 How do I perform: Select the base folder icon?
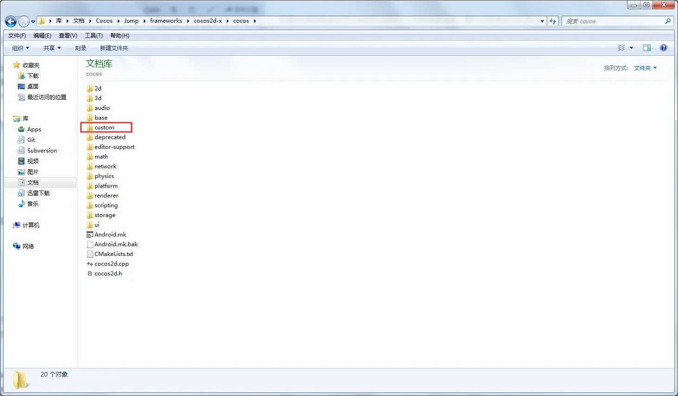tap(90, 117)
